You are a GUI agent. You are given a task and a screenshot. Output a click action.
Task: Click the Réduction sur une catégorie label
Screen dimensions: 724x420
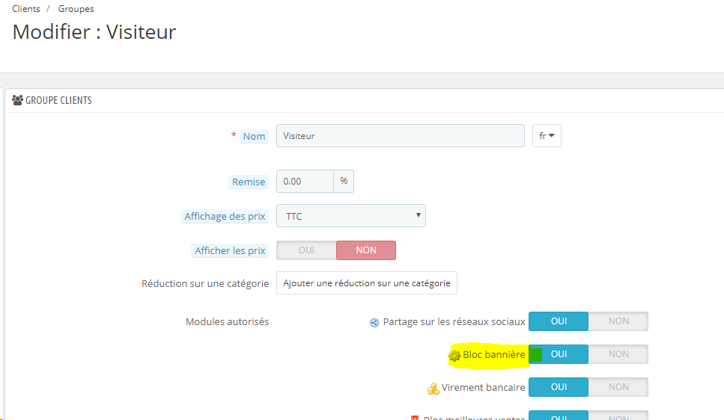[x=205, y=283]
